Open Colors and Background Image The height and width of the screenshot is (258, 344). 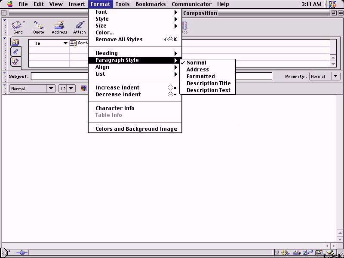135,129
